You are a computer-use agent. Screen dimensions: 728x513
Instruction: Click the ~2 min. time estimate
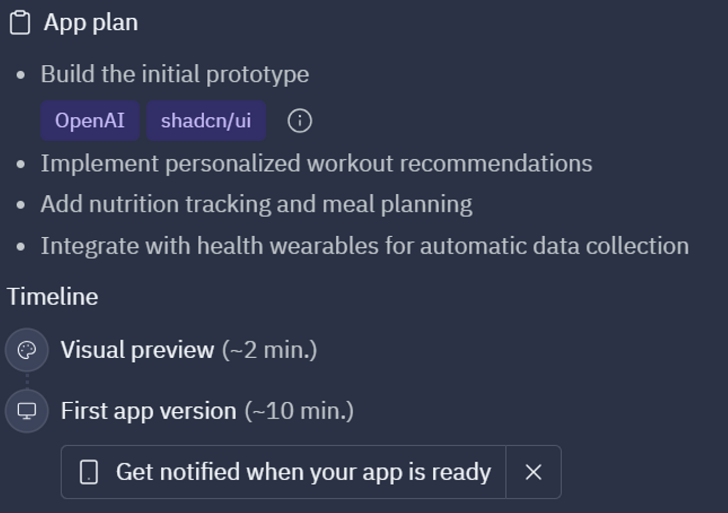coord(269,350)
